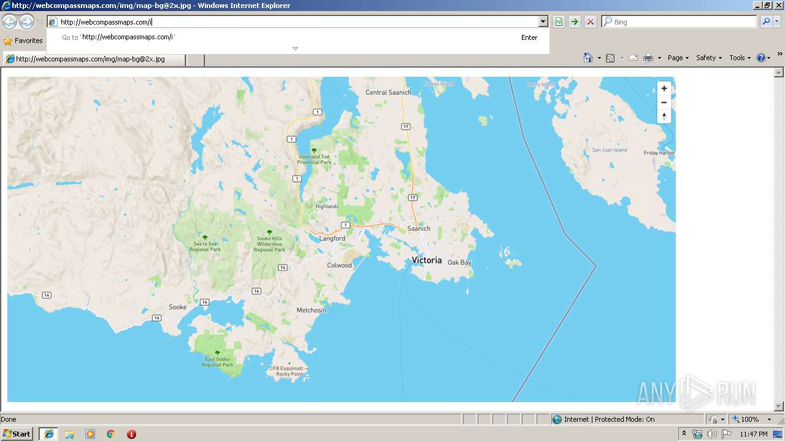Click the volume speaker tray icon
785x442 pixels.
(711, 434)
